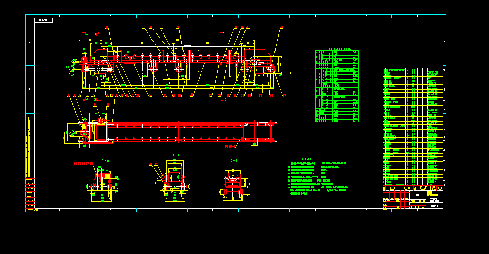489x254 pixels.
Task: Select the callout group 24 25 26 27 28
Action: [83, 164]
